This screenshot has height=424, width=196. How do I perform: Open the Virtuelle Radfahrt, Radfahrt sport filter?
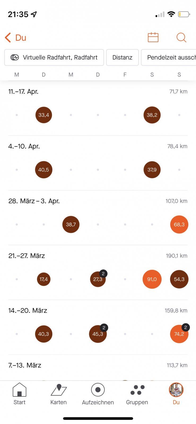[54, 57]
